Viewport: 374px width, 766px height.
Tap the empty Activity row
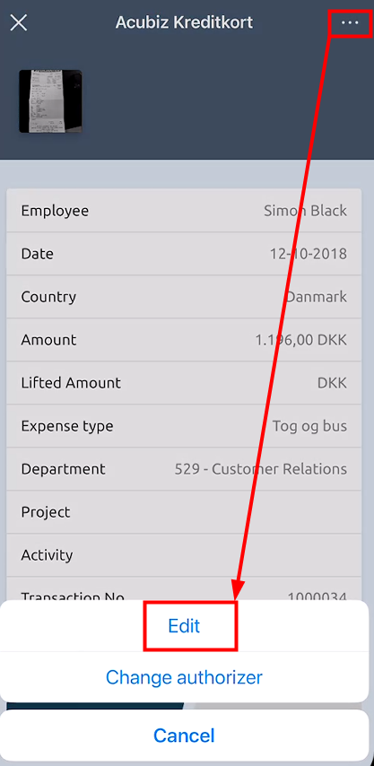184,555
